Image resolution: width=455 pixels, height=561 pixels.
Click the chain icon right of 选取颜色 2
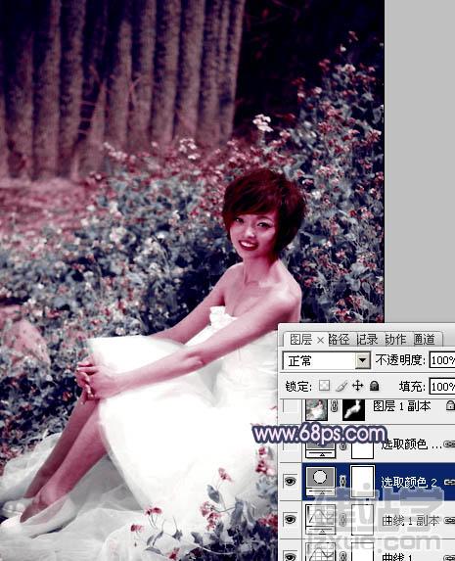(x=449, y=482)
